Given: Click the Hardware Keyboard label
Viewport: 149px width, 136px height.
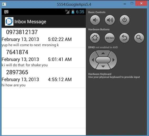Looking at the screenshot, I should pyautogui.click(x=100, y=74).
